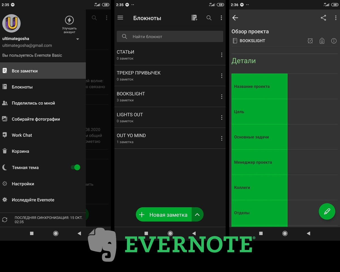
Task: Tap Android back button on the right phone
Action: point(309,233)
